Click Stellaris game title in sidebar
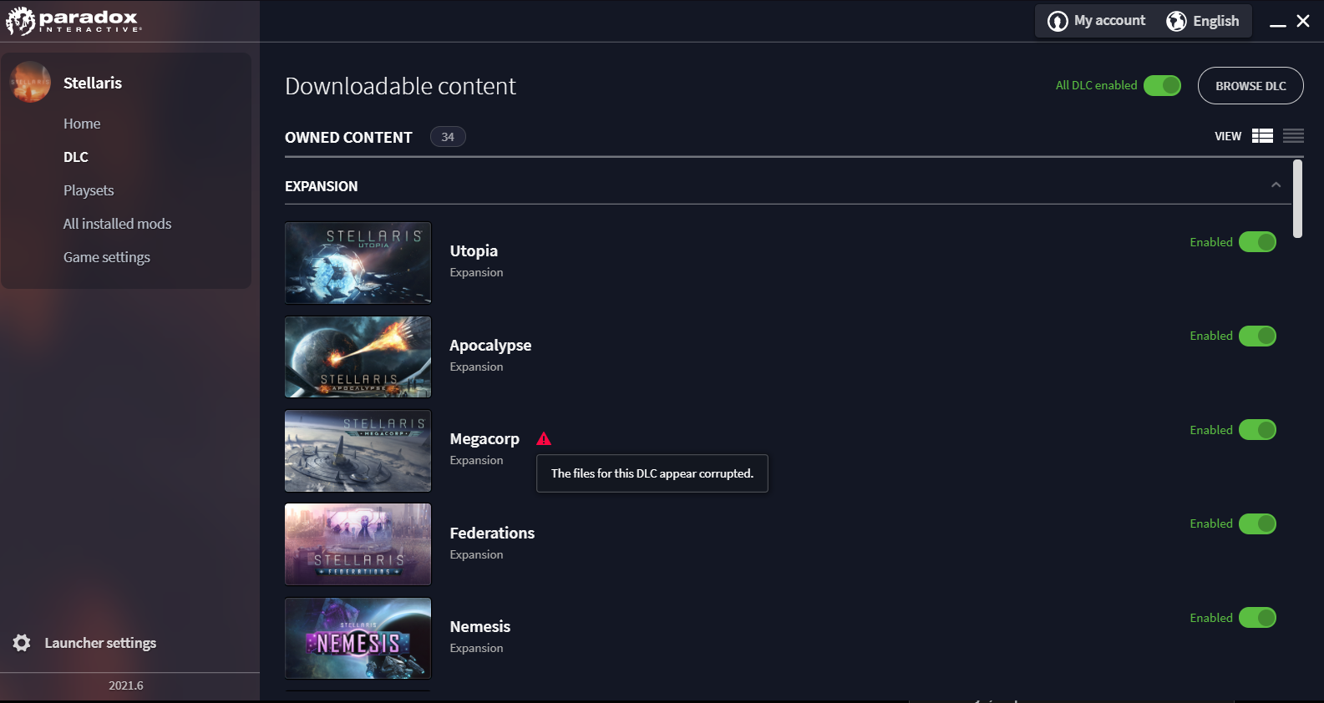The image size is (1324, 703). [x=93, y=83]
